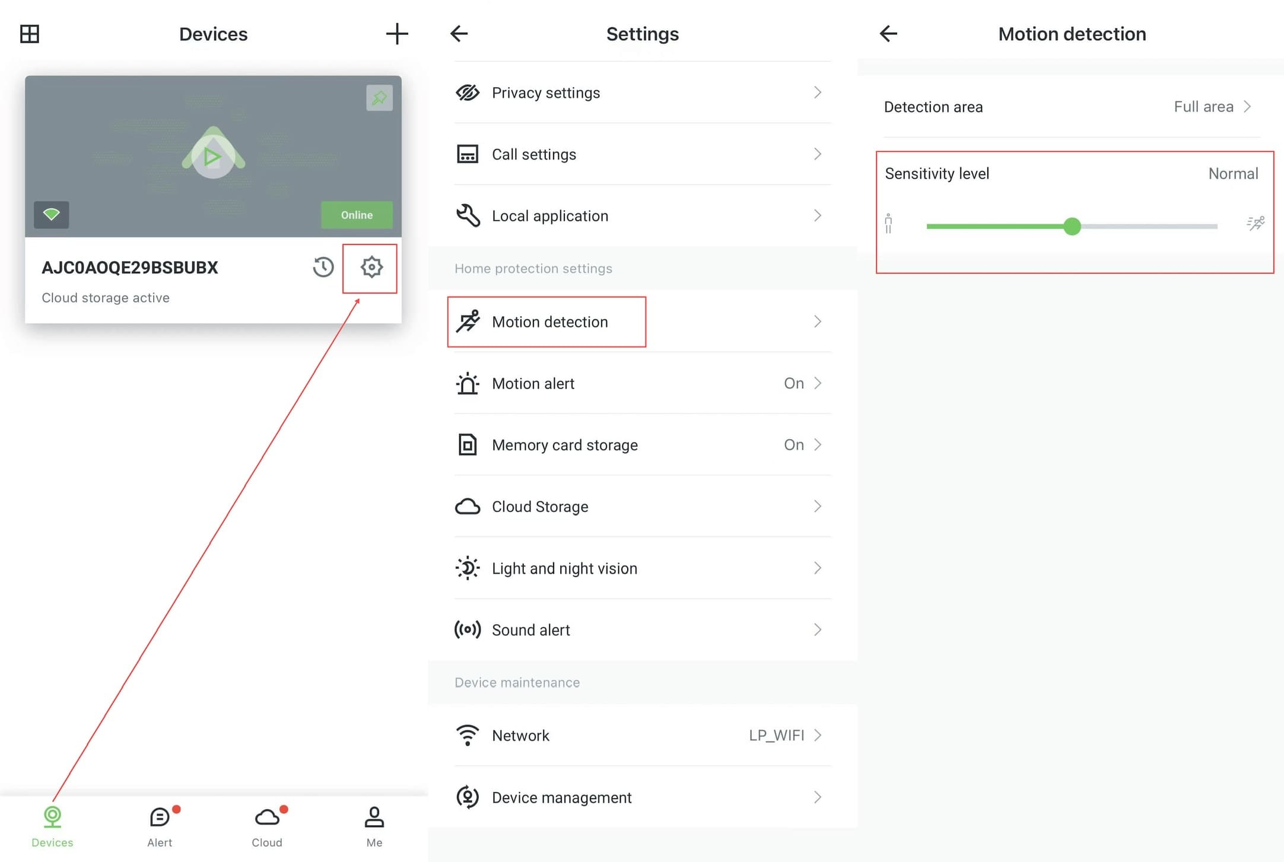Open Network LP_WIFI setting

(x=643, y=736)
